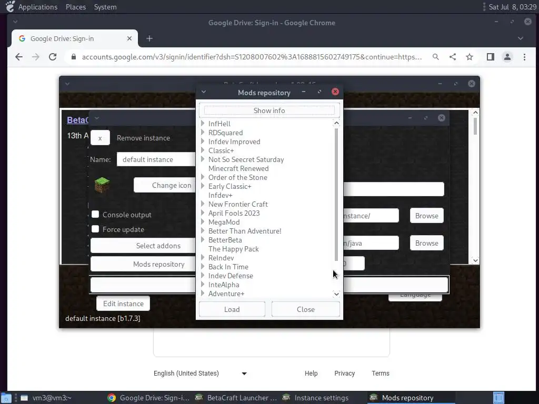Image resolution: width=539 pixels, height=404 pixels.
Task: Click Select addons button
Action: pyautogui.click(x=143, y=246)
